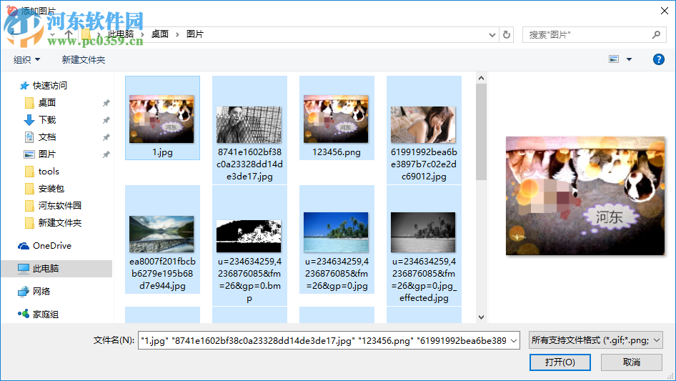This screenshot has width=676, height=381.
Task: Click the tools folder icon
Action: pos(29,172)
